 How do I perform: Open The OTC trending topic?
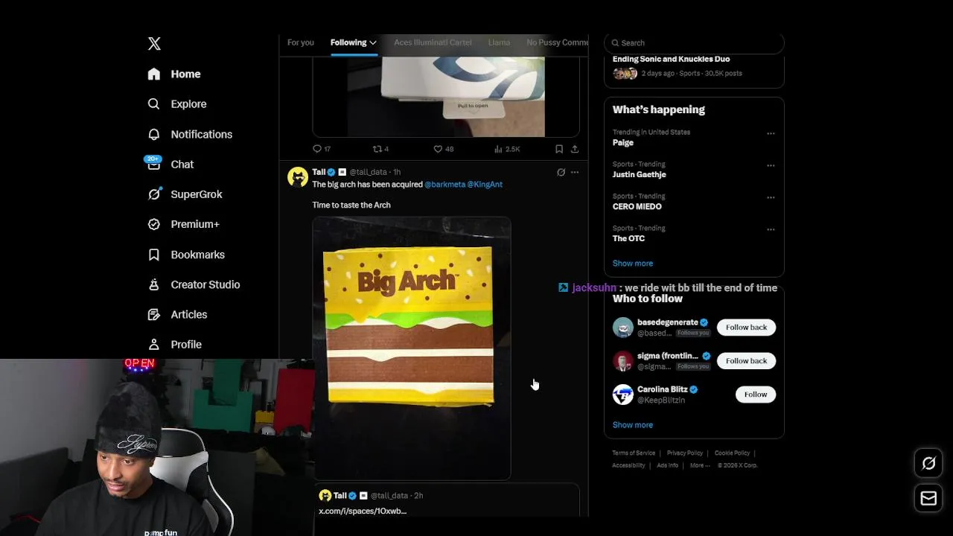pos(628,238)
